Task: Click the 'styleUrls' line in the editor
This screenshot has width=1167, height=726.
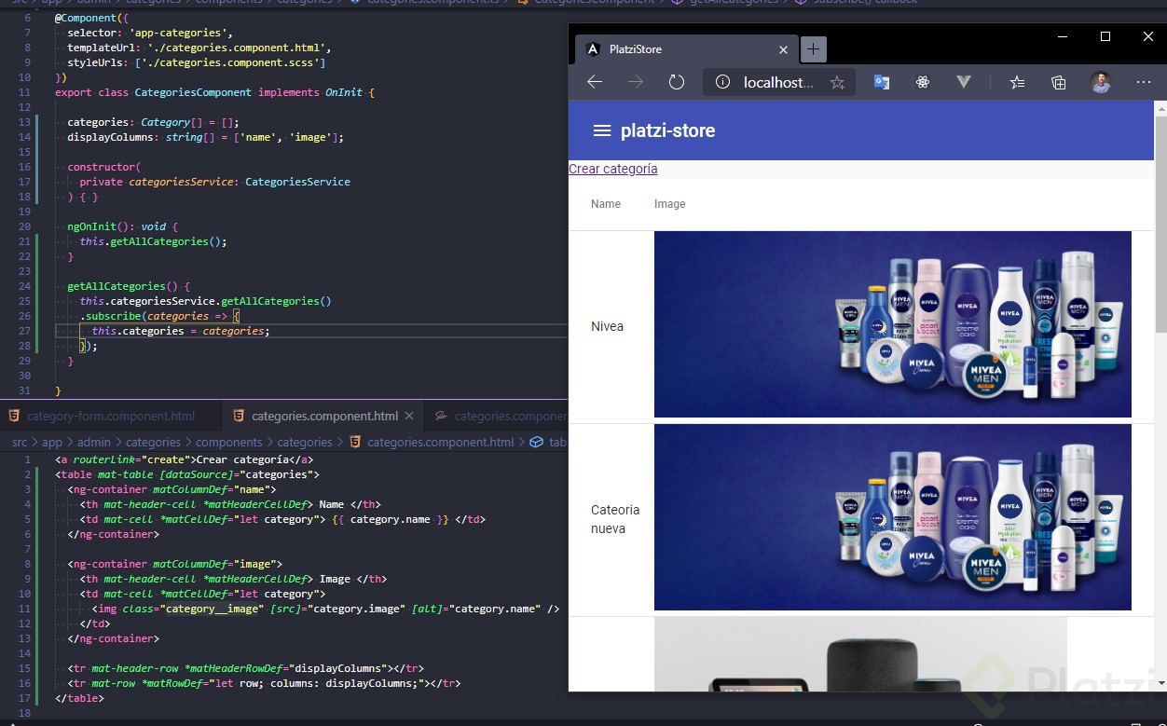Action: coord(196,62)
